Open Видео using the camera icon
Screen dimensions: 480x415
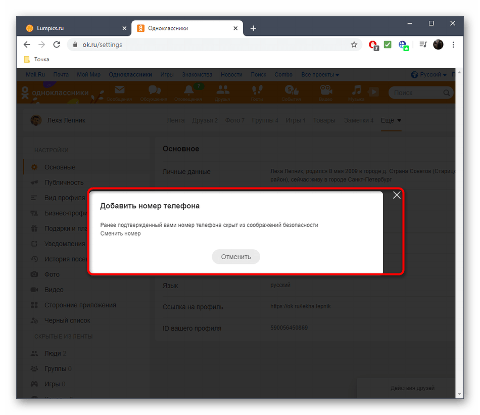(325, 91)
